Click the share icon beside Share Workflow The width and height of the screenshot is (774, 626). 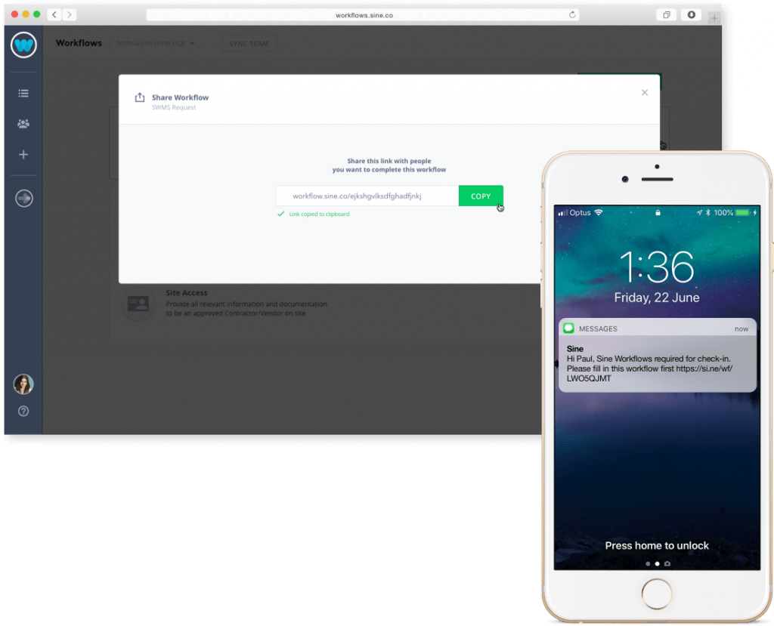[x=140, y=97]
